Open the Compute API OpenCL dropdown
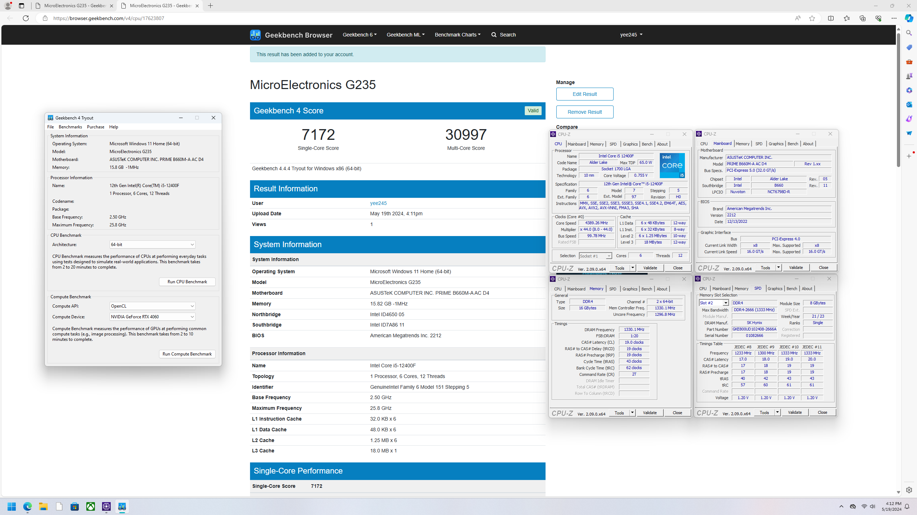 (152, 306)
